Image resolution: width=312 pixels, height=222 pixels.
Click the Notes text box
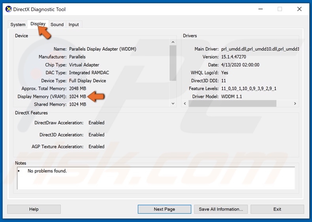pos(156,178)
